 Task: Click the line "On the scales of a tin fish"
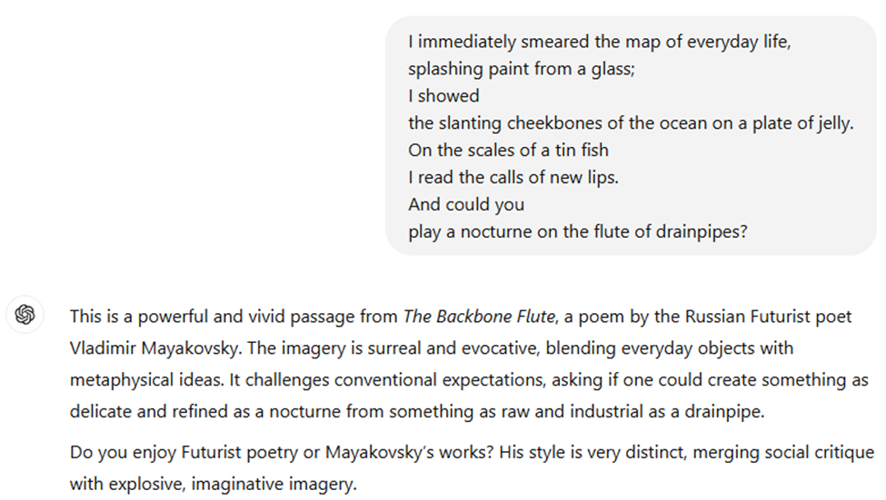tap(508, 151)
